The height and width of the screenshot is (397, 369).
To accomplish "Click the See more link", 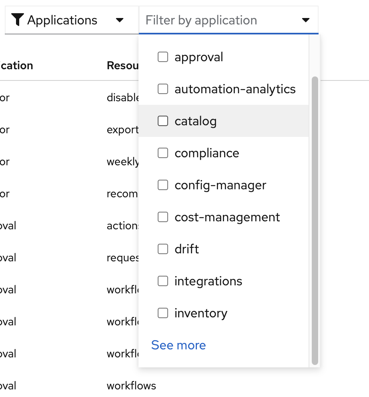I will [178, 345].
